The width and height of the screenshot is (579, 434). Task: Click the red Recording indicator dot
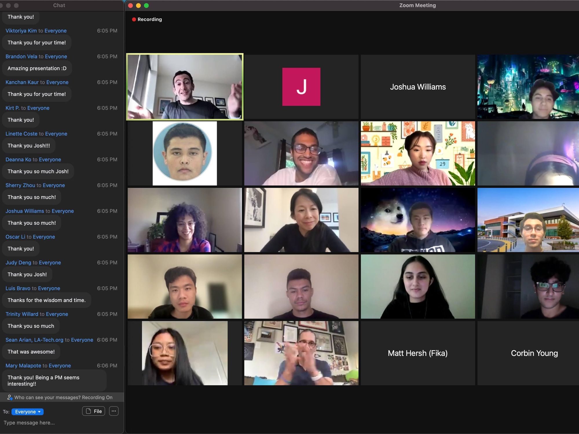coord(134,19)
